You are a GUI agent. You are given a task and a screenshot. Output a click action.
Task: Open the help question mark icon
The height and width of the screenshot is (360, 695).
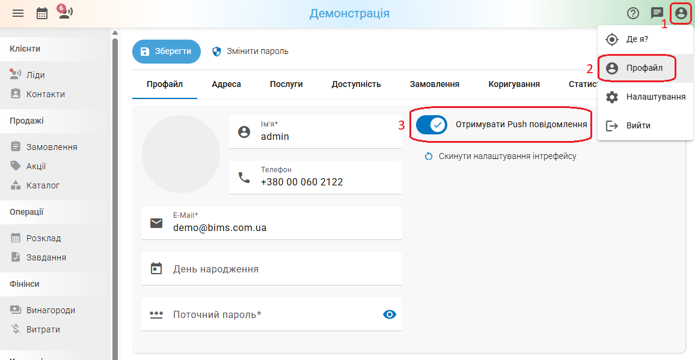point(633,13)
